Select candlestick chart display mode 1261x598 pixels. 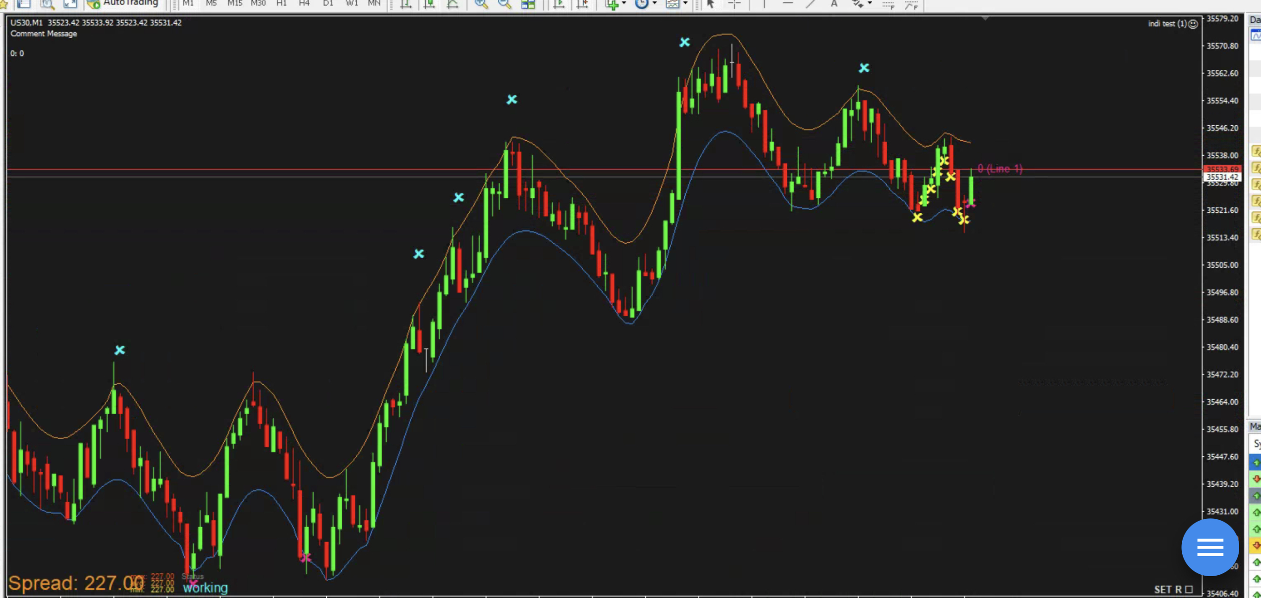click(429, 4)
